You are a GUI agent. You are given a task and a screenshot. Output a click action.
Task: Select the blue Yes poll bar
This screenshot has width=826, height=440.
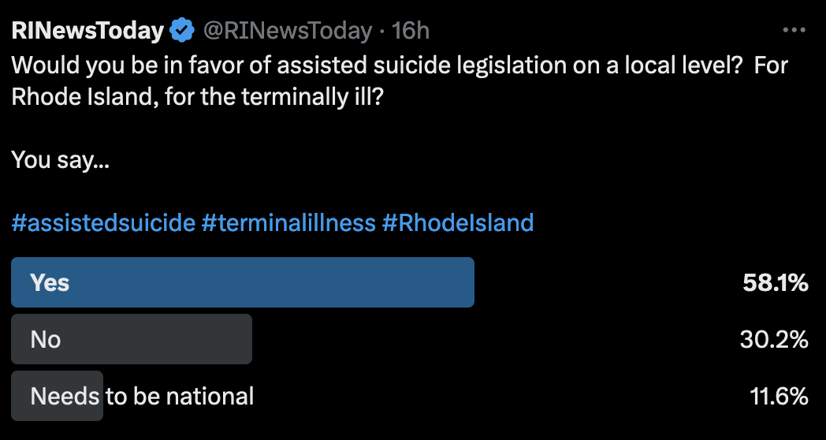tap(243, 282)
